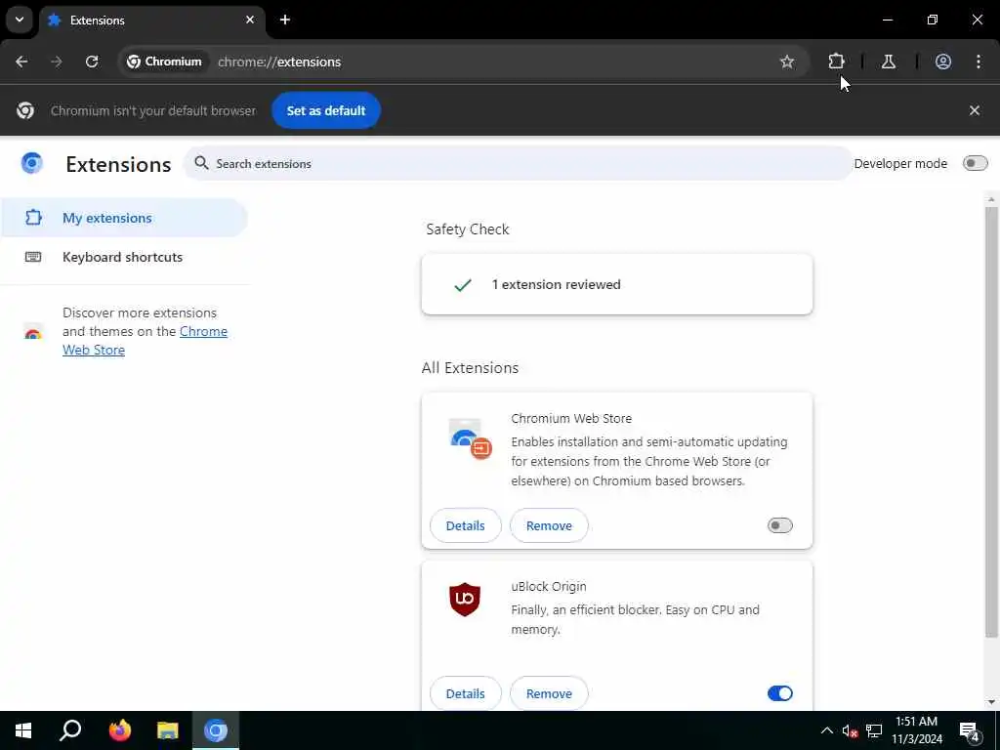Viewport: 1000px width, 750px height.
Task: Go back using the browser back arrow
Action: (x=21, y=62)
